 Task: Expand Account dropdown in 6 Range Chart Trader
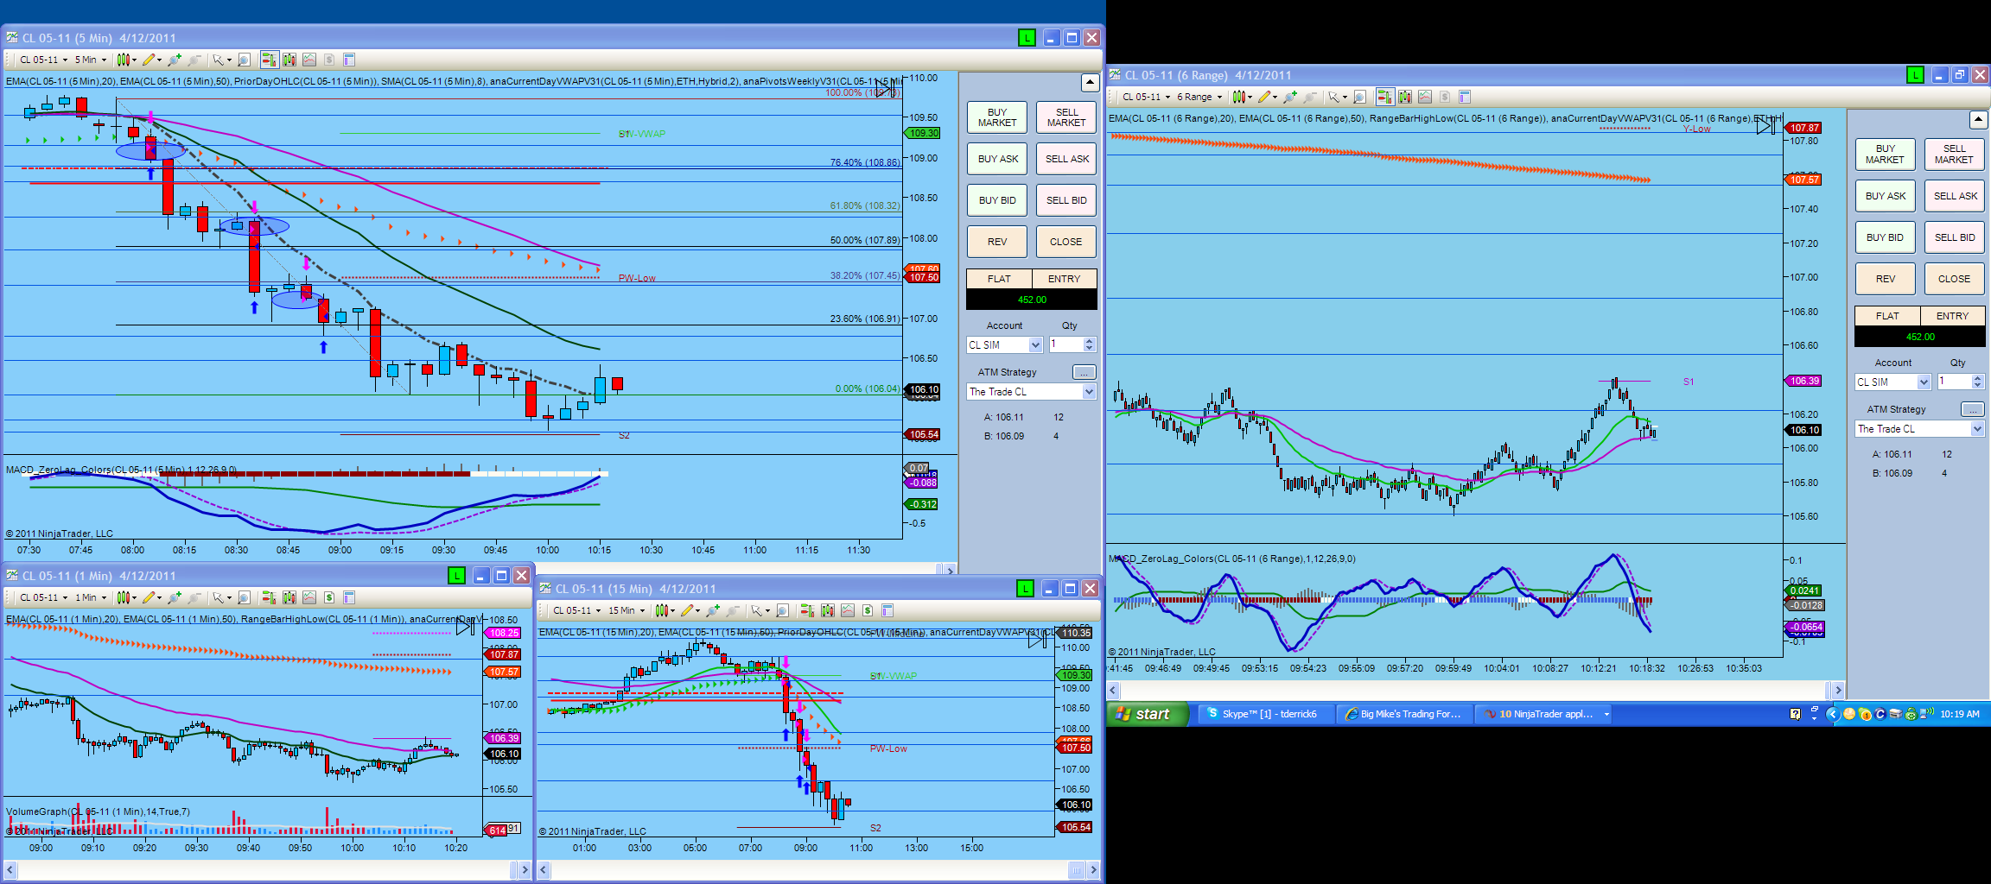tap(1924, 382)
